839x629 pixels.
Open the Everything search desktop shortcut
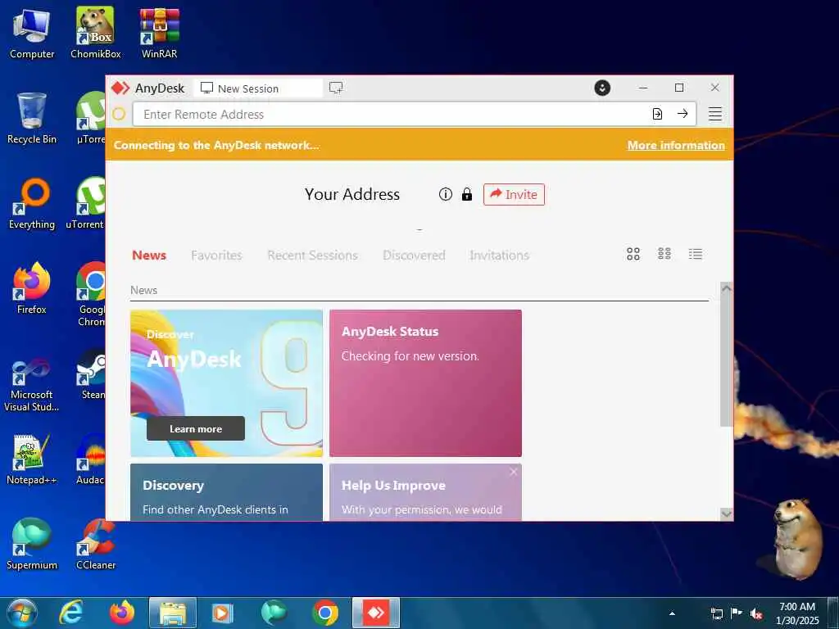(x=32, y=204)
